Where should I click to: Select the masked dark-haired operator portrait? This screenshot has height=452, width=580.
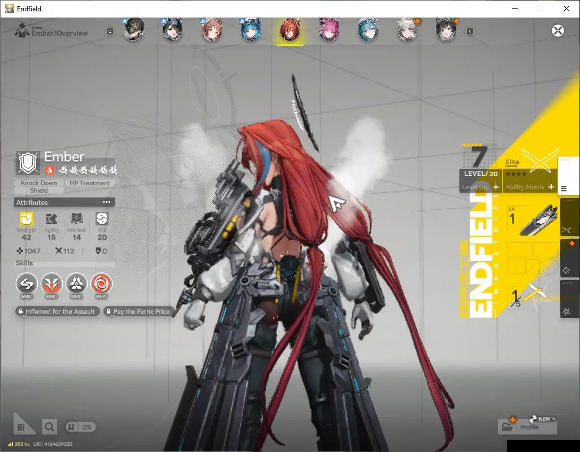(133, 29)
